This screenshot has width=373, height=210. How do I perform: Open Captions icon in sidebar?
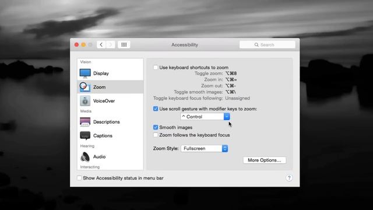pos(85,135)
